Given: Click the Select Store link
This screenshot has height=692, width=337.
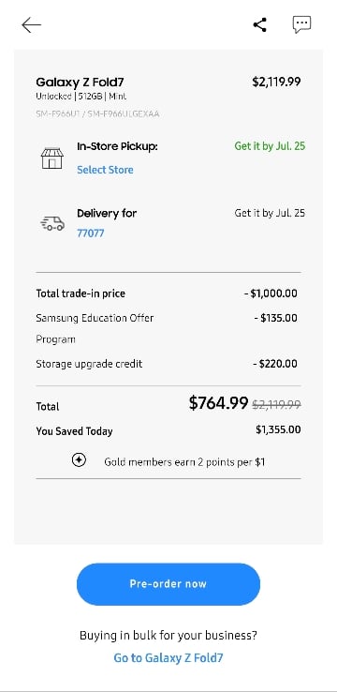Looking at the screenshot, I should (x=105, y=170).
